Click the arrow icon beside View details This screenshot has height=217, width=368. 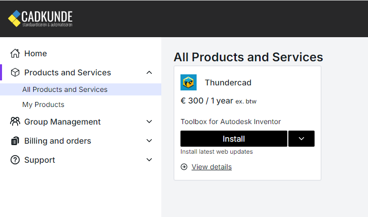[x=184, y=167]
